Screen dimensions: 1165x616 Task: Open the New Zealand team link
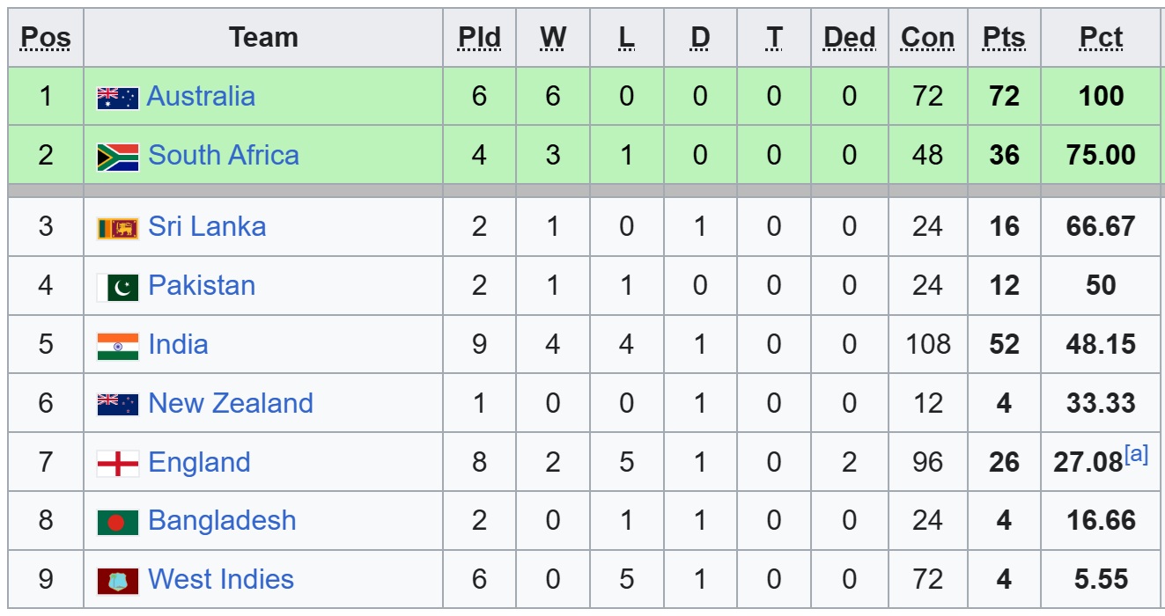(231, 403)
